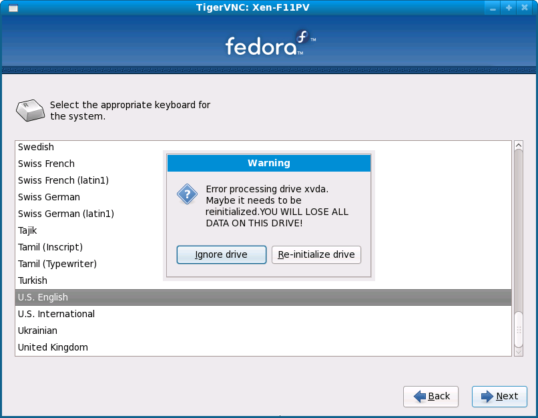Click the warning question mark icon
The width and height of the screenshot is (538, 418).
187,194
